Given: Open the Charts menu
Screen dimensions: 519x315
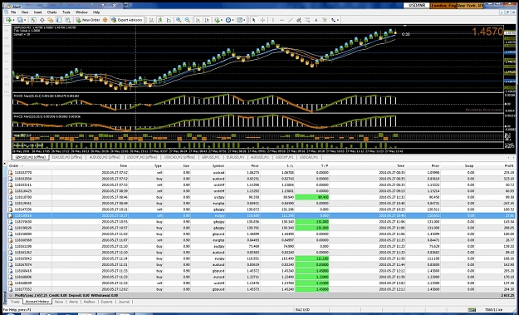Looking at the screenshot, I should (x=52, y=12).
